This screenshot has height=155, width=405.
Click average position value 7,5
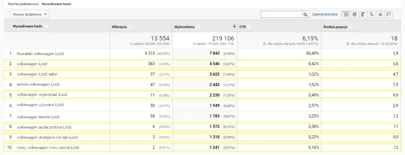click(x=395, y=85)
